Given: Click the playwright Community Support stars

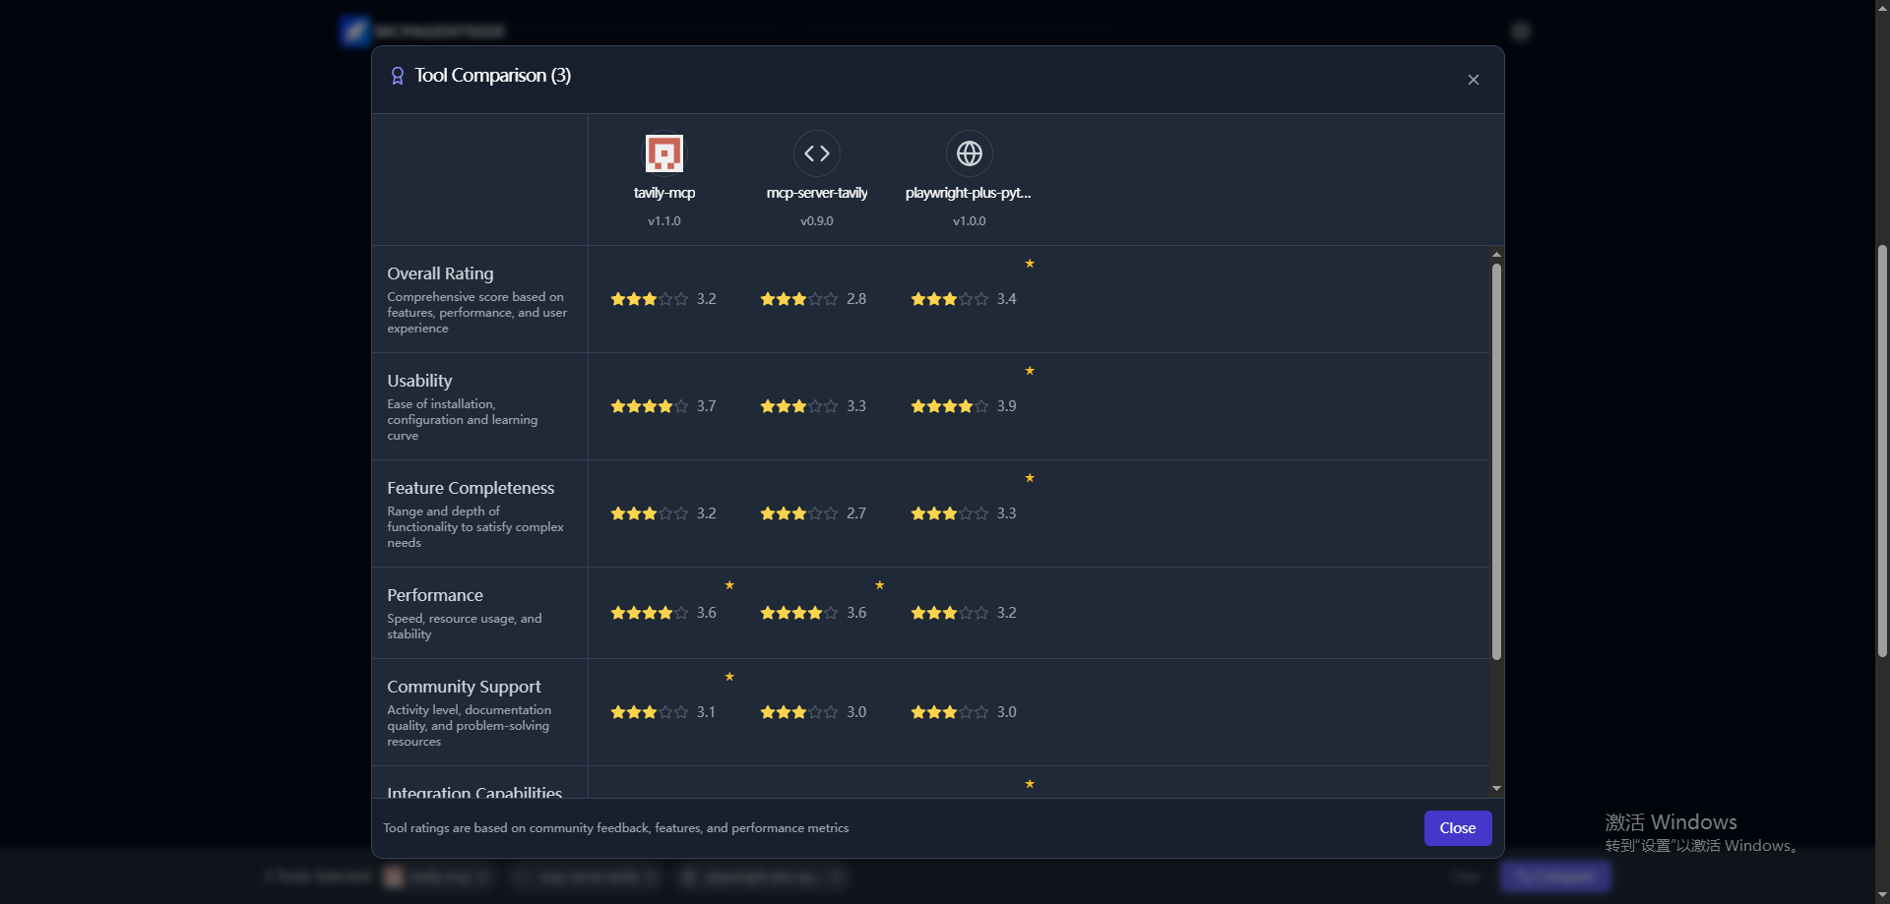Looking at the screenshot, I should pos(950,712).
